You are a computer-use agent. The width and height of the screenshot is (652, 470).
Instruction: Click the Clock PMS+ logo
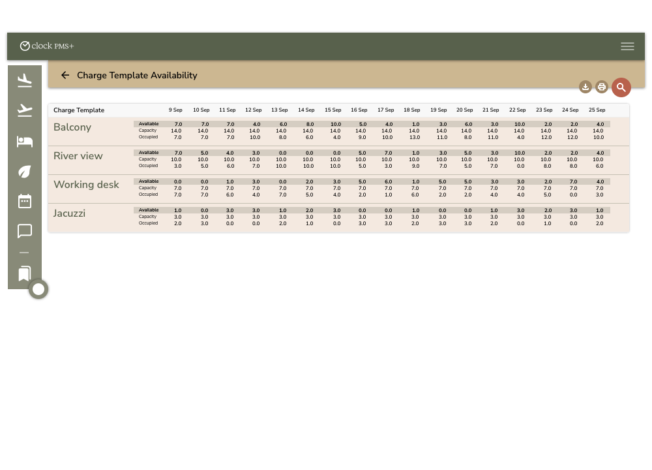[x=47, y=46]
